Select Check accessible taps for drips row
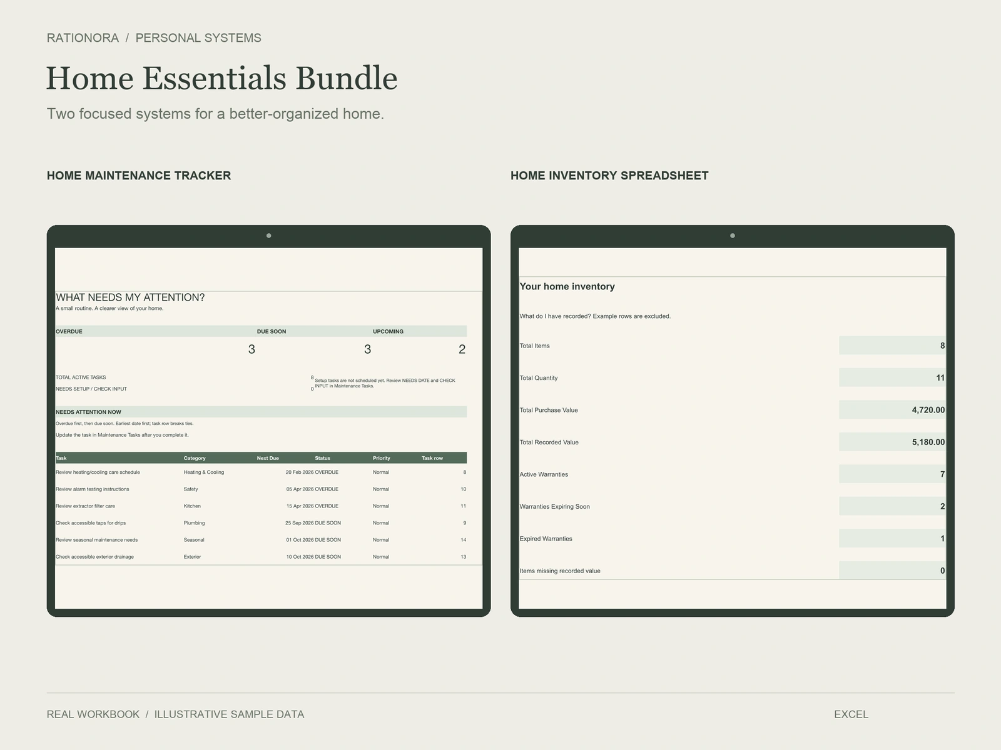Viewport: 1001px width, 750px height. (261, 523)
